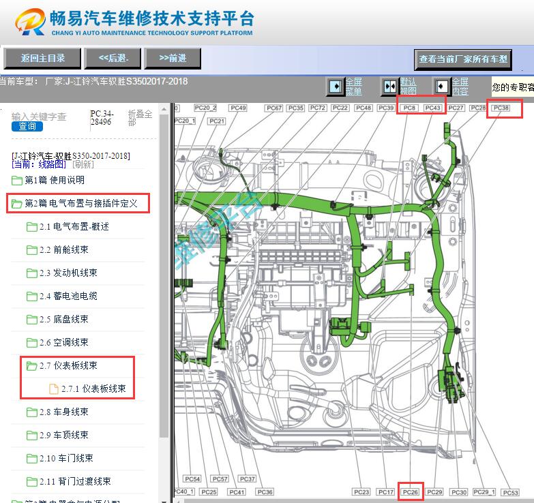534x503 pixels.
Task: Click folder icon for 2.5 底盘线束
Action: [31, 319]
